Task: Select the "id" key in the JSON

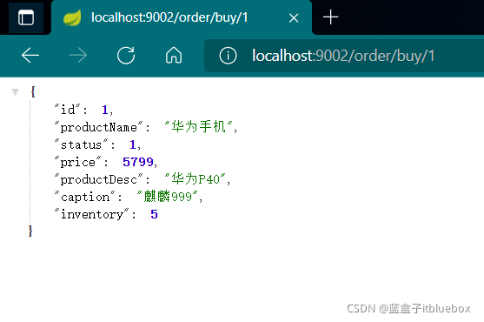Action: [67, 110]
